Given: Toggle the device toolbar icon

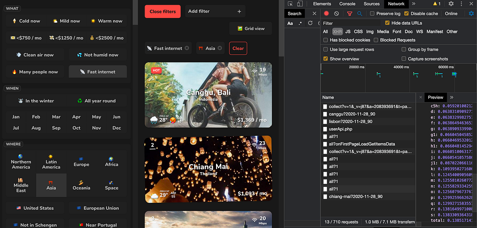Looking at the screenshot, I should (300, 4).
